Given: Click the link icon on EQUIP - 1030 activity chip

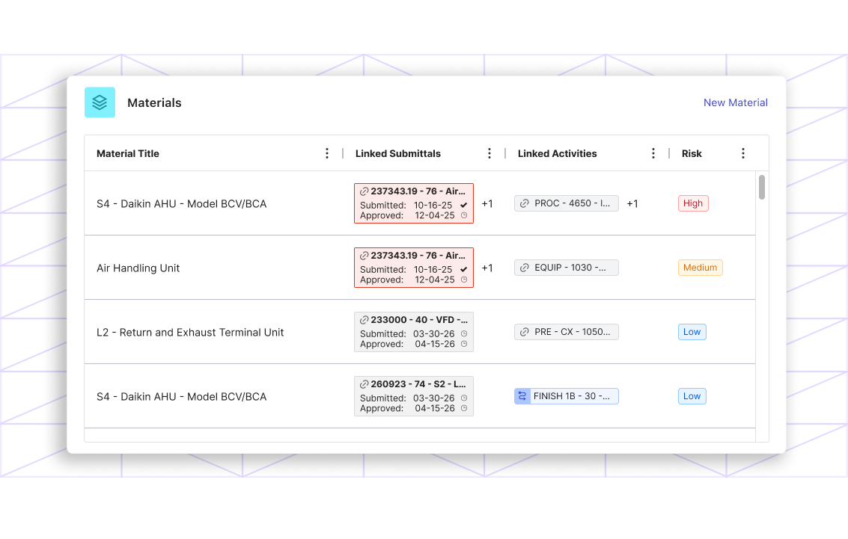Looking at the screenshot, I should tap(524, 267).
